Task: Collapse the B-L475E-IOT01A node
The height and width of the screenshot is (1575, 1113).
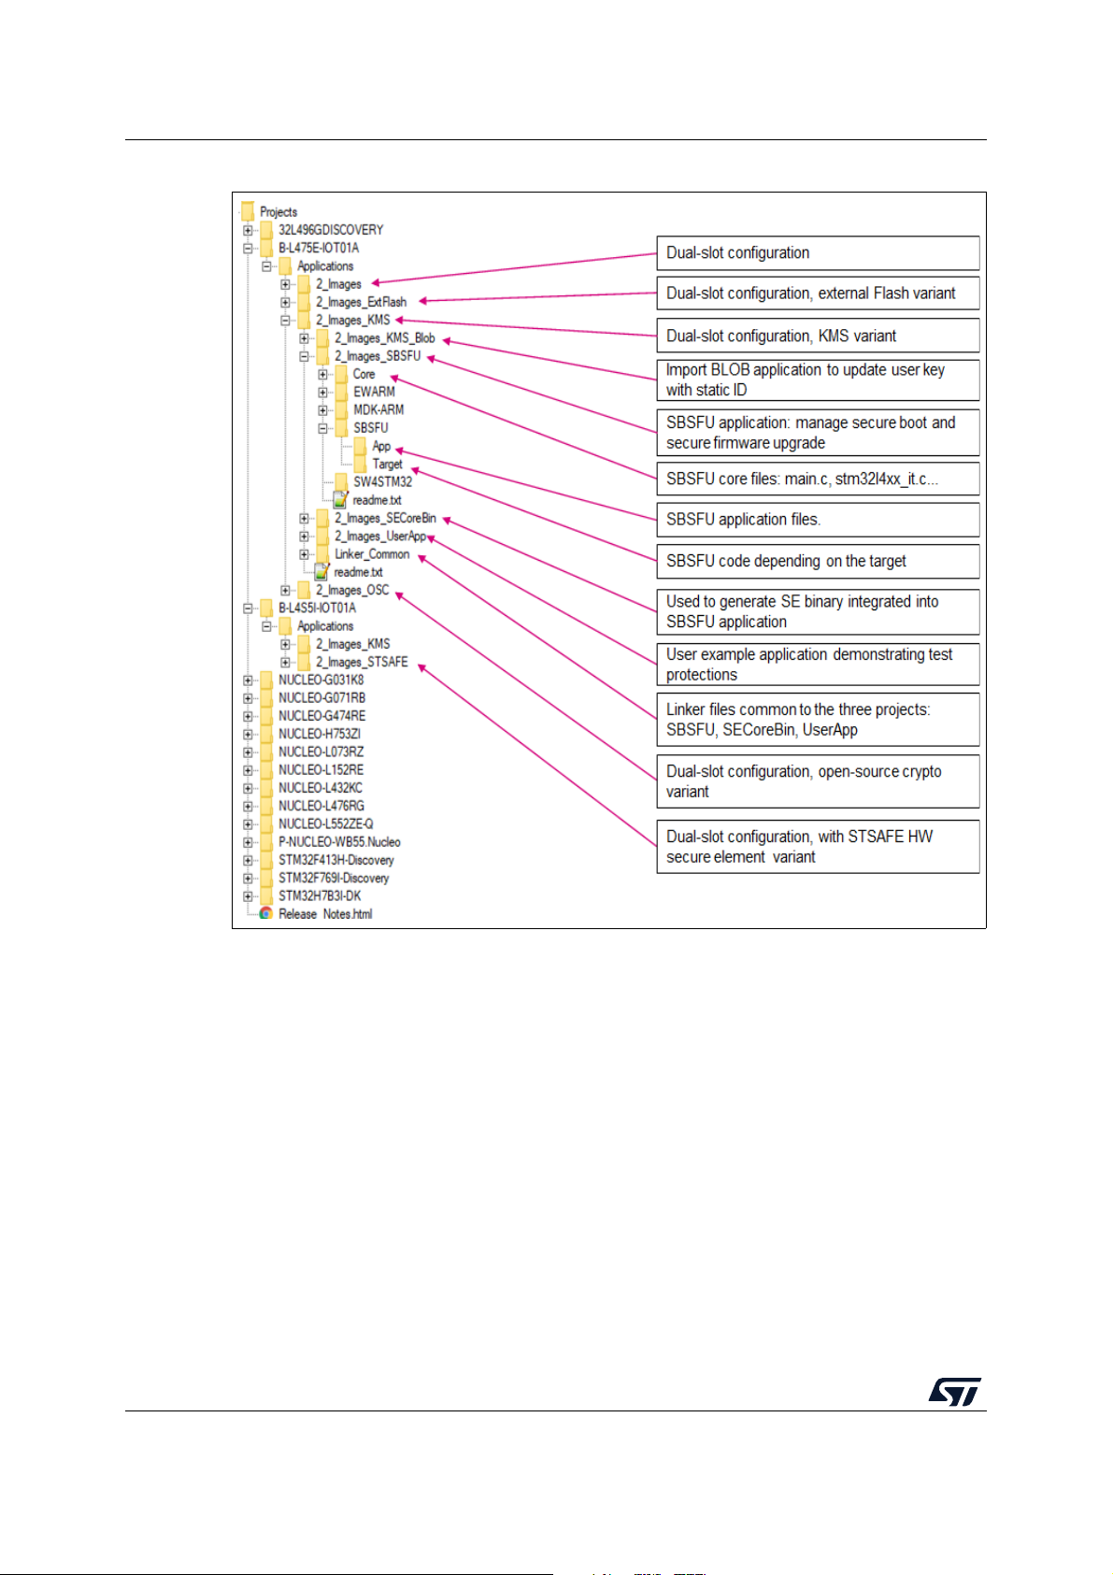Action: (x=248, y=248)
